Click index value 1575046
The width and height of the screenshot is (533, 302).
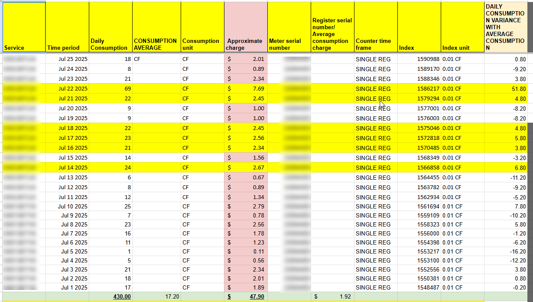point(419,128)
